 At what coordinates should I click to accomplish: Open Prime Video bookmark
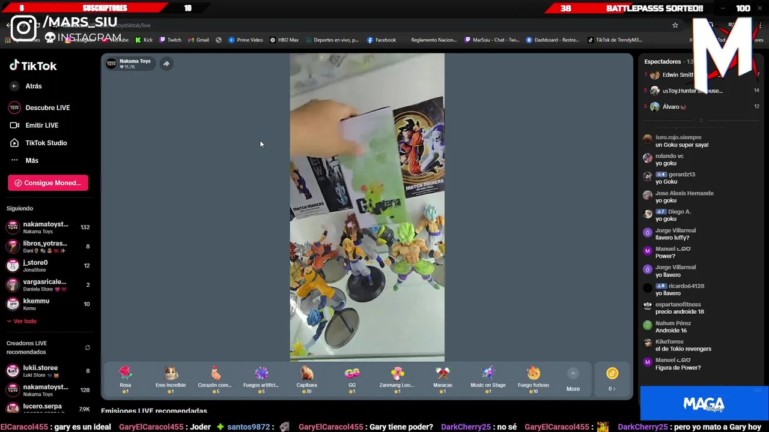coord(246,40)
